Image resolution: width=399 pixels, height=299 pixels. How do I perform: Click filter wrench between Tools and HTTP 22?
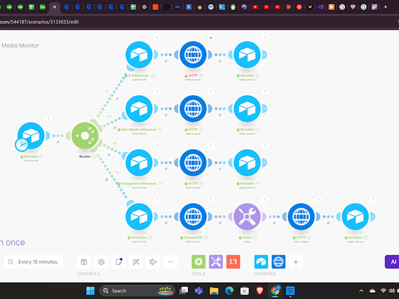tap(274, 223)
